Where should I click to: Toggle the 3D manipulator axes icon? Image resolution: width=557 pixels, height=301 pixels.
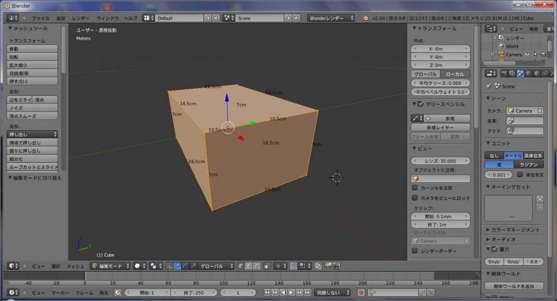[x=169, y=266]
